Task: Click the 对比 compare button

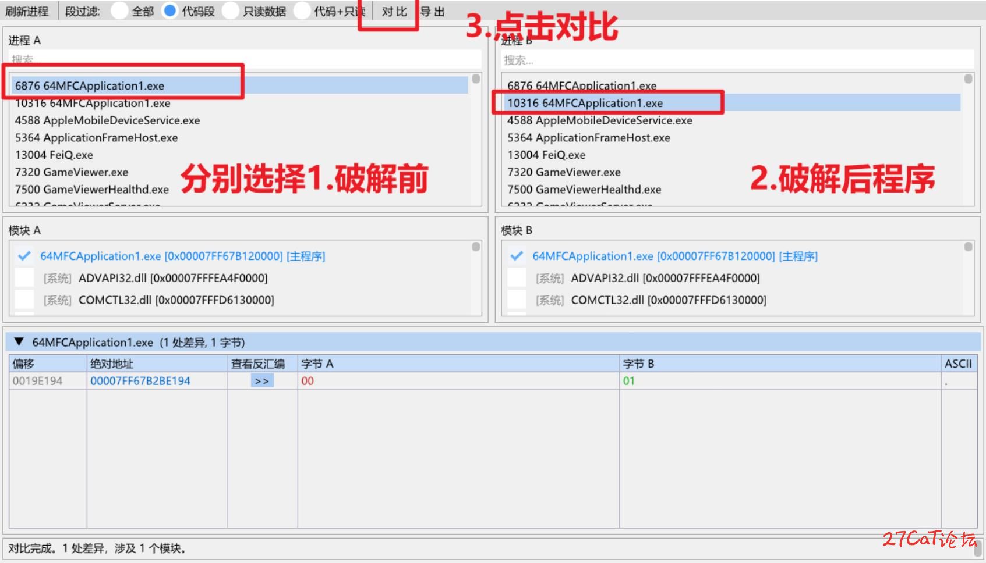Action: (x=394, y=12)
